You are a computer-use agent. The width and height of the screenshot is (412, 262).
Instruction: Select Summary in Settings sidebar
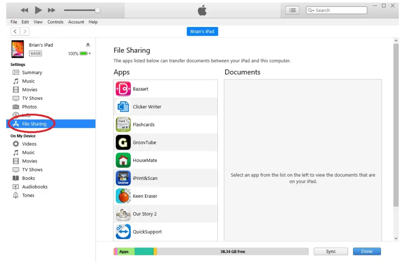click(32, 72)
